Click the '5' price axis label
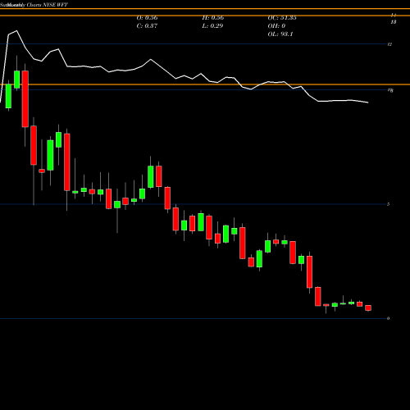 pos(389,204)
